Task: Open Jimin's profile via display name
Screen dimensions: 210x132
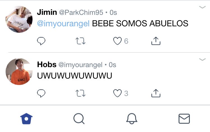Action: click(x=47, y=12)
